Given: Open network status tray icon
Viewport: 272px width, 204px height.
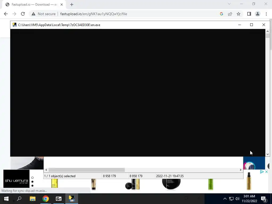Looking at the screenshot, I should coord(231,199).
